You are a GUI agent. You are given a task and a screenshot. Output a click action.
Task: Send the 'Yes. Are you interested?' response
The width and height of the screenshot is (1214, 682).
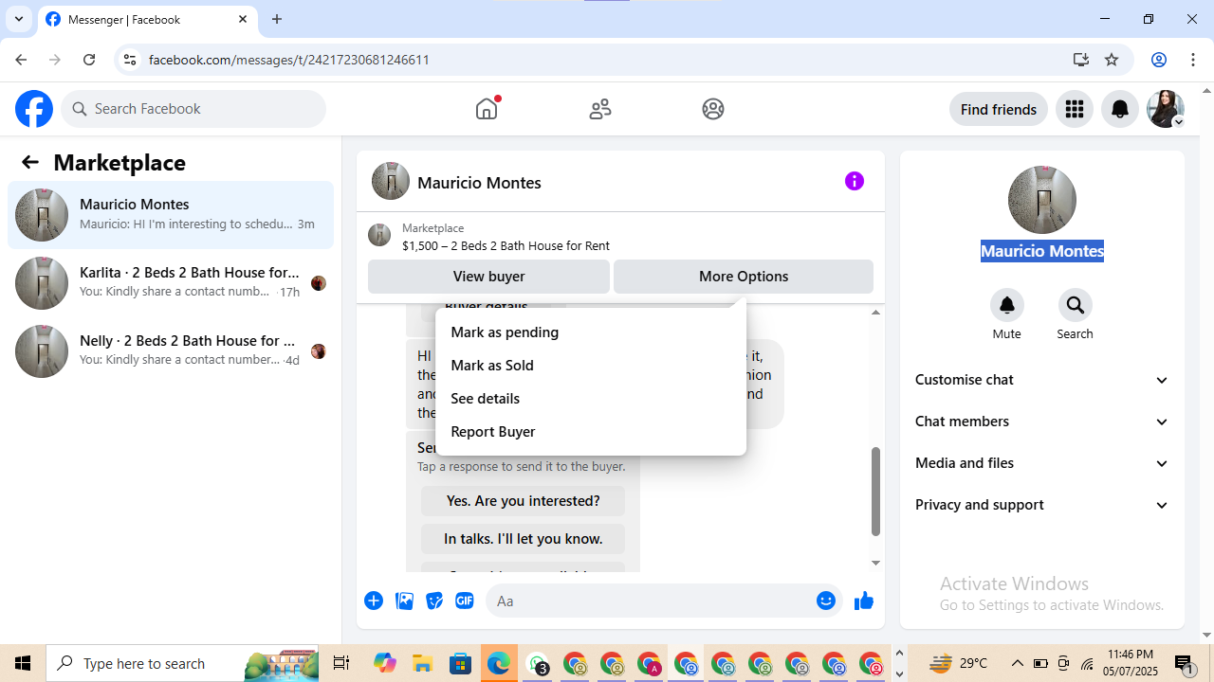pos(523,501)
